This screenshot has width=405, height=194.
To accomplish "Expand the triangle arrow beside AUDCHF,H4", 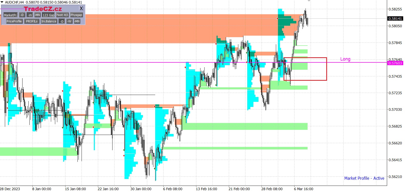I will (2, 2).
